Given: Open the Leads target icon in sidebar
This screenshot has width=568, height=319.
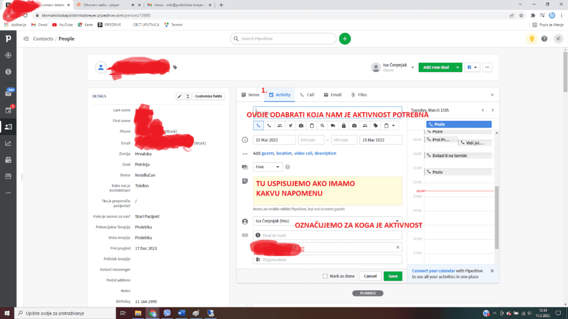Looking at the screenshot, I should pos(8,55).
